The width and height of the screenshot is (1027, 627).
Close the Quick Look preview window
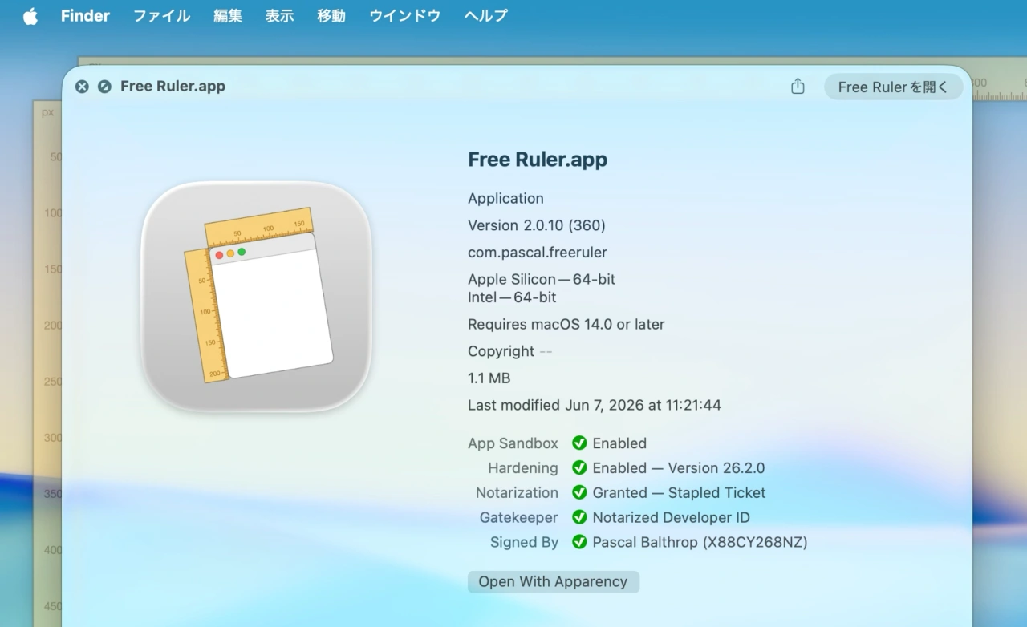point(82,87)
